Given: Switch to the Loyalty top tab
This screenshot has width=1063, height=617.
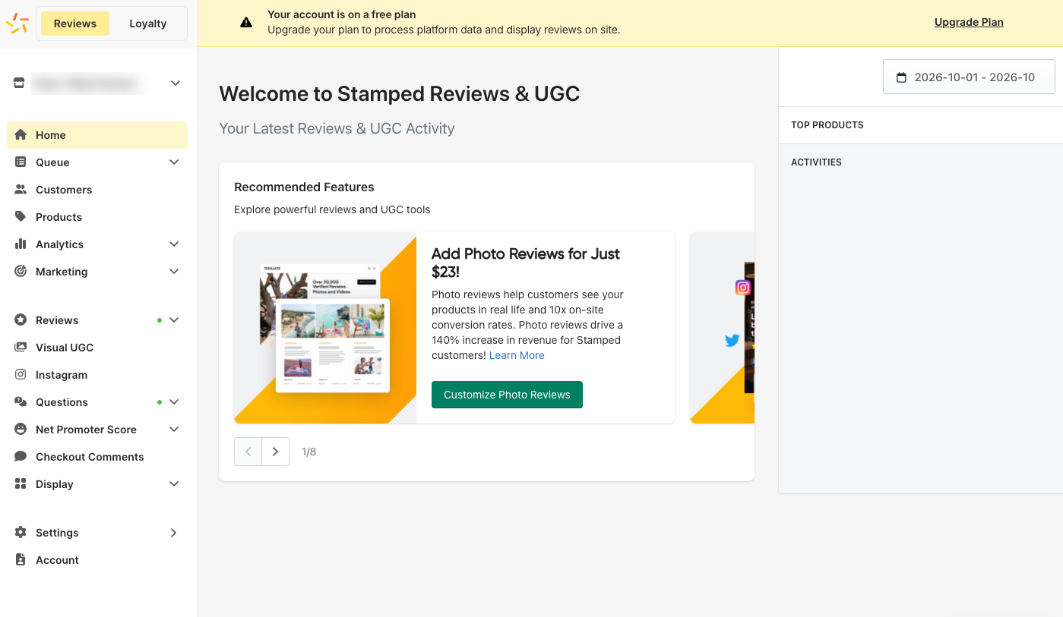Looking at the screenshot, I should pyautogui.click(x=147, y=24).
